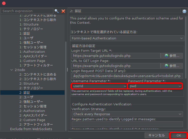Select 2: Authorization tree item
188x139 pixels.
(32, 111)
